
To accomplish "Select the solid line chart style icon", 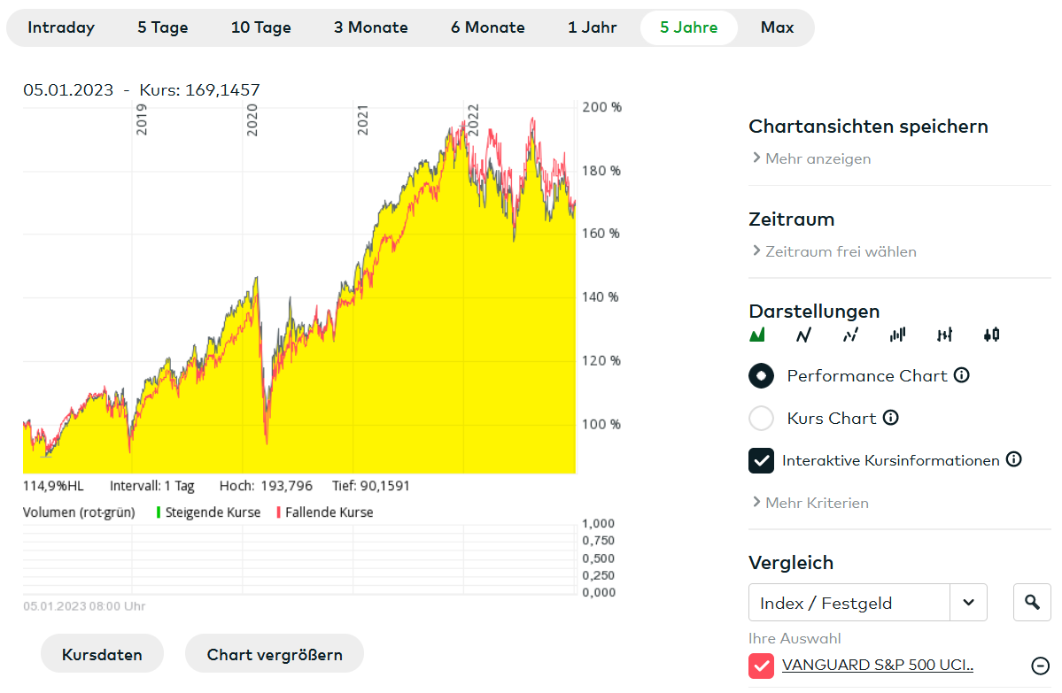I will (803, 335).
